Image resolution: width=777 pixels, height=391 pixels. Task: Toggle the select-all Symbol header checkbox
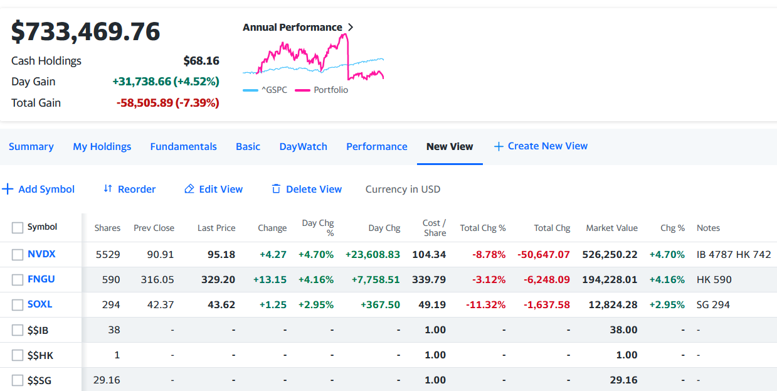tap(18, 227)
